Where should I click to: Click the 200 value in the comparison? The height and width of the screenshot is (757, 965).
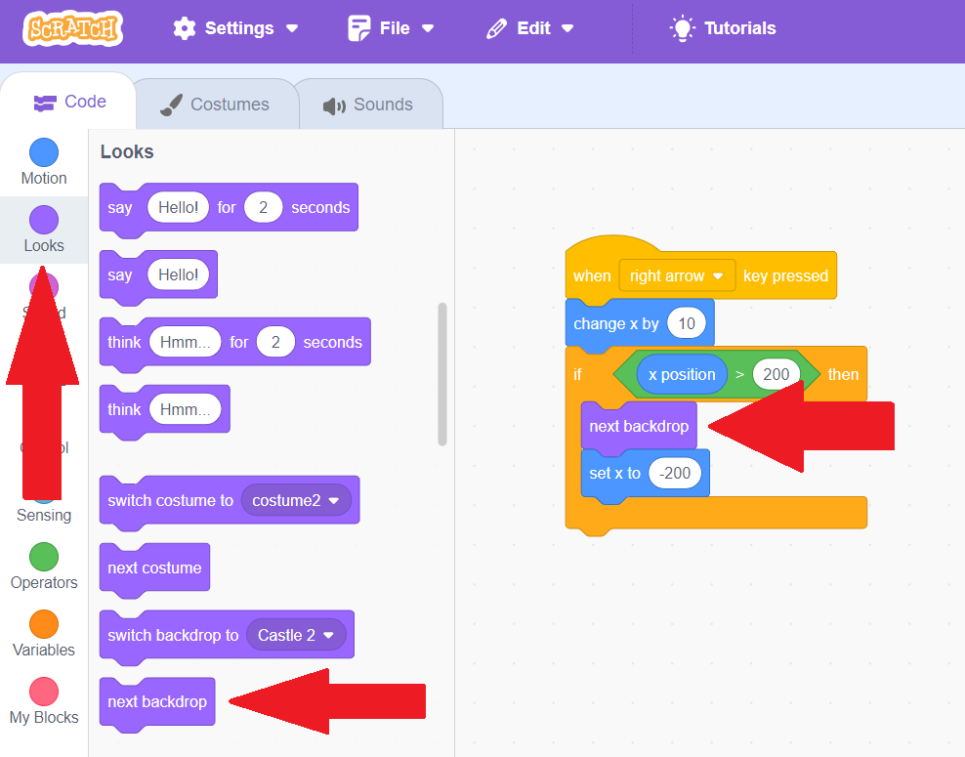click(x=776, y=374)
